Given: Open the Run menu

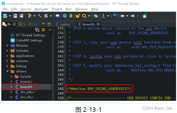Looking at the screenshot, I should [x=69, y=9].
